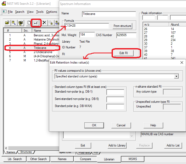Click the New spectrum blank page icon
Image resolution: width=186 pixels, height=164 pixels.
[x=29, y=22]
